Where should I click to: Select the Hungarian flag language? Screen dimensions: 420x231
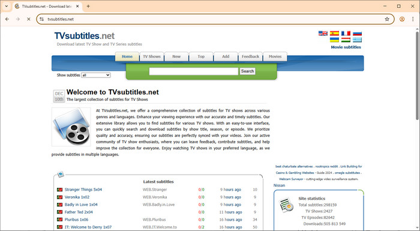346,40
